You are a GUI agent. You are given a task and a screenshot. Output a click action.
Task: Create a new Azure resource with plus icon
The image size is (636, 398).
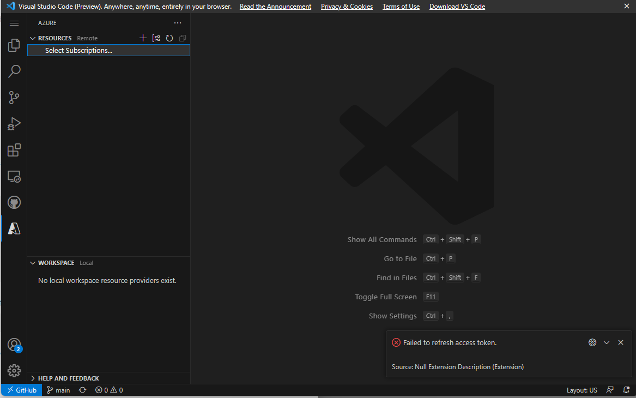(x=143, y=38)
